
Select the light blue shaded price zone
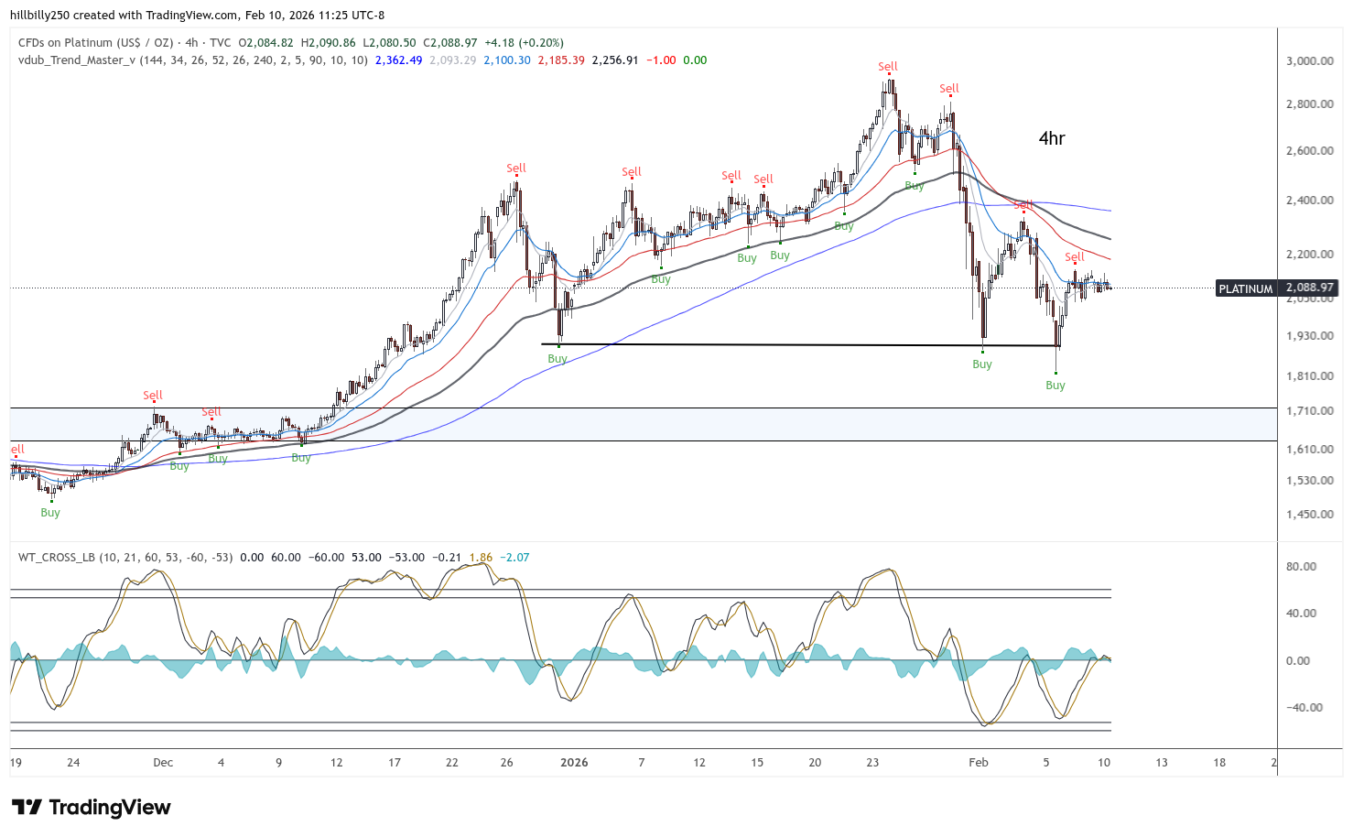pos(641,424)
